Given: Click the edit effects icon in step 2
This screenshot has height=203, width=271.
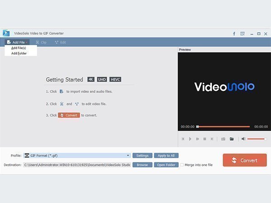Looking at the screenshot, I should pyautogui.click(x=77, y=104).
